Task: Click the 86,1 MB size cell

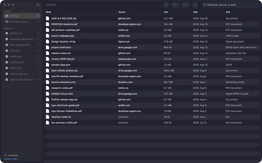Action: [168, 82]
